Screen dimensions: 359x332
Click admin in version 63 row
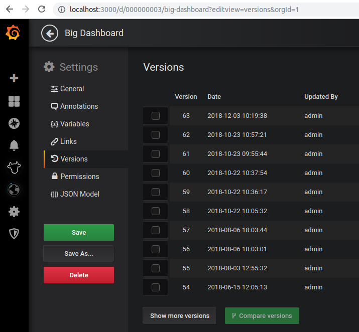(313, 116)
